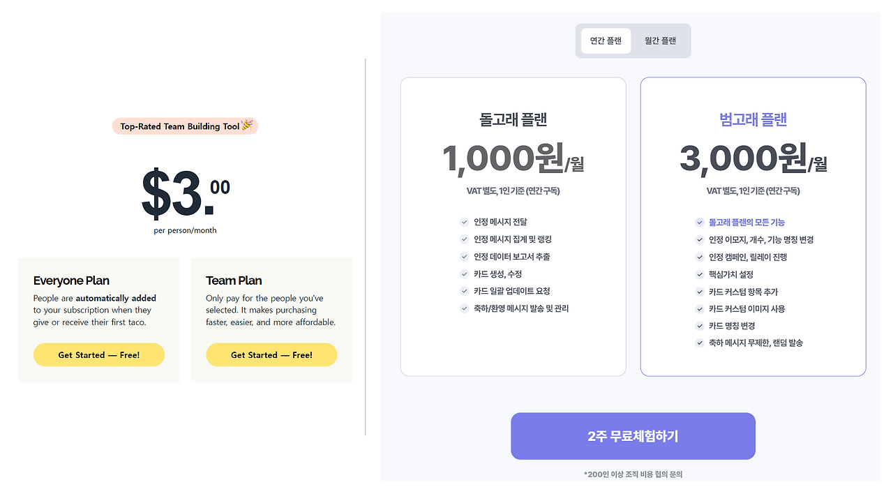This screenshot has height=494, width=893.
Task: Select the 돌고래 플랜 pricing card title
Action: pos(513,119)
